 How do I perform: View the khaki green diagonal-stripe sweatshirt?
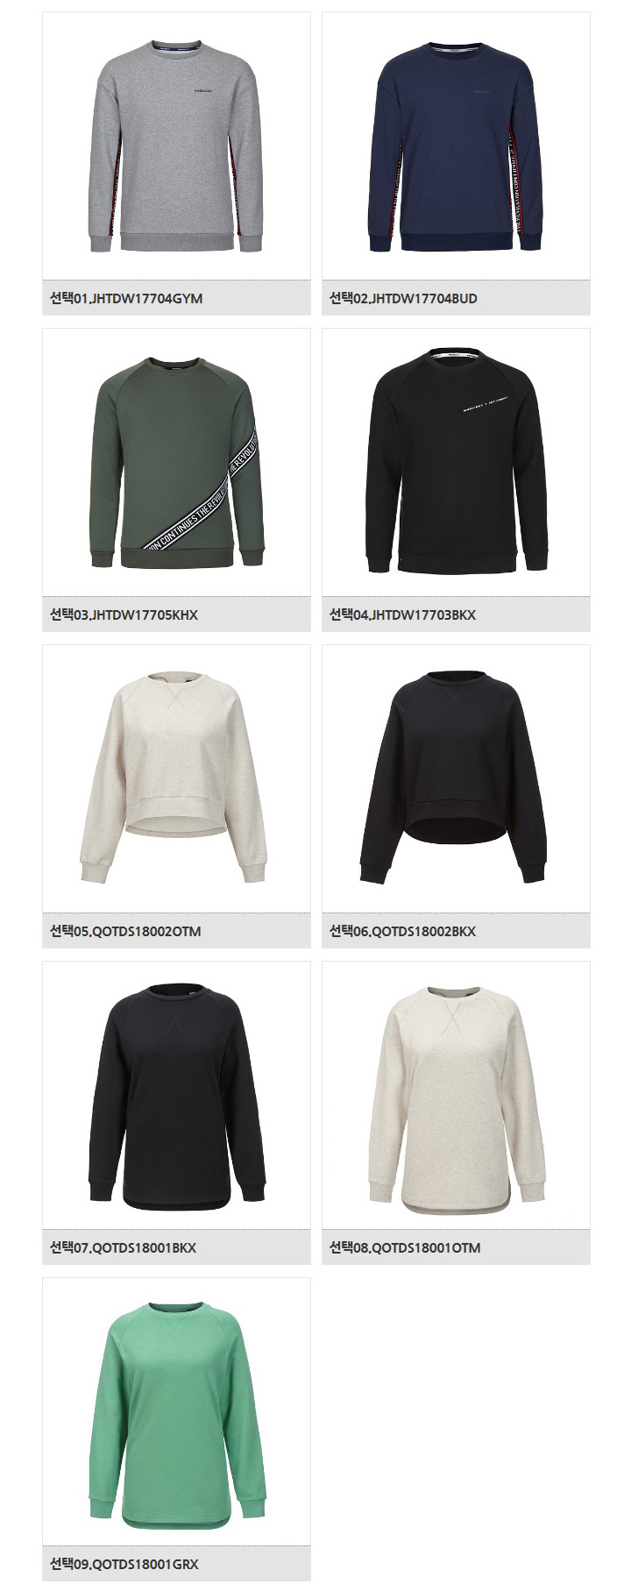176,462
